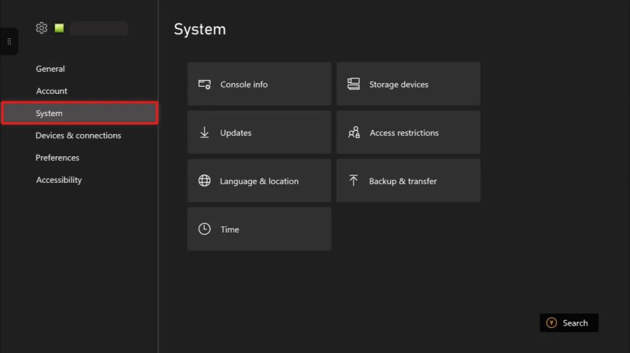Click the Y button Search icon

tap(551, 323)
